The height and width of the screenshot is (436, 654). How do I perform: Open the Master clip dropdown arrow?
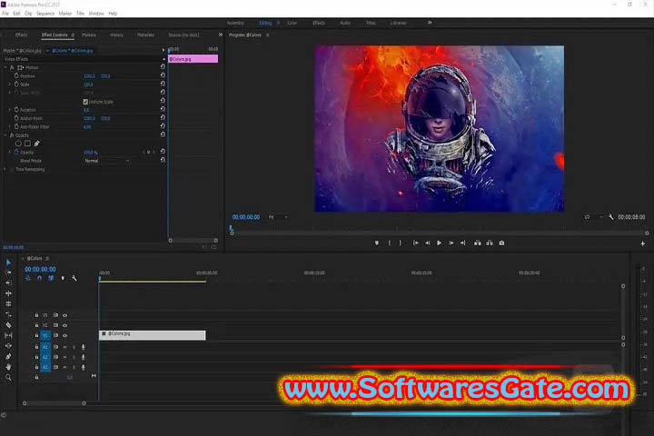coord(47,51)
